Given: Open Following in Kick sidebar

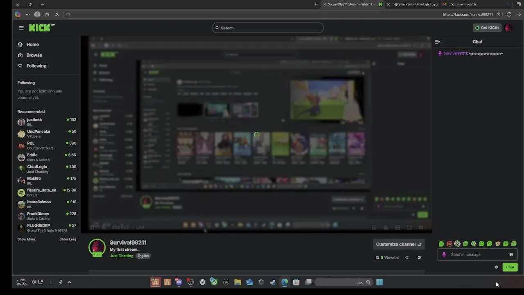Looking at the screenshot, I should pyautogui.click(x=36, y=66).
